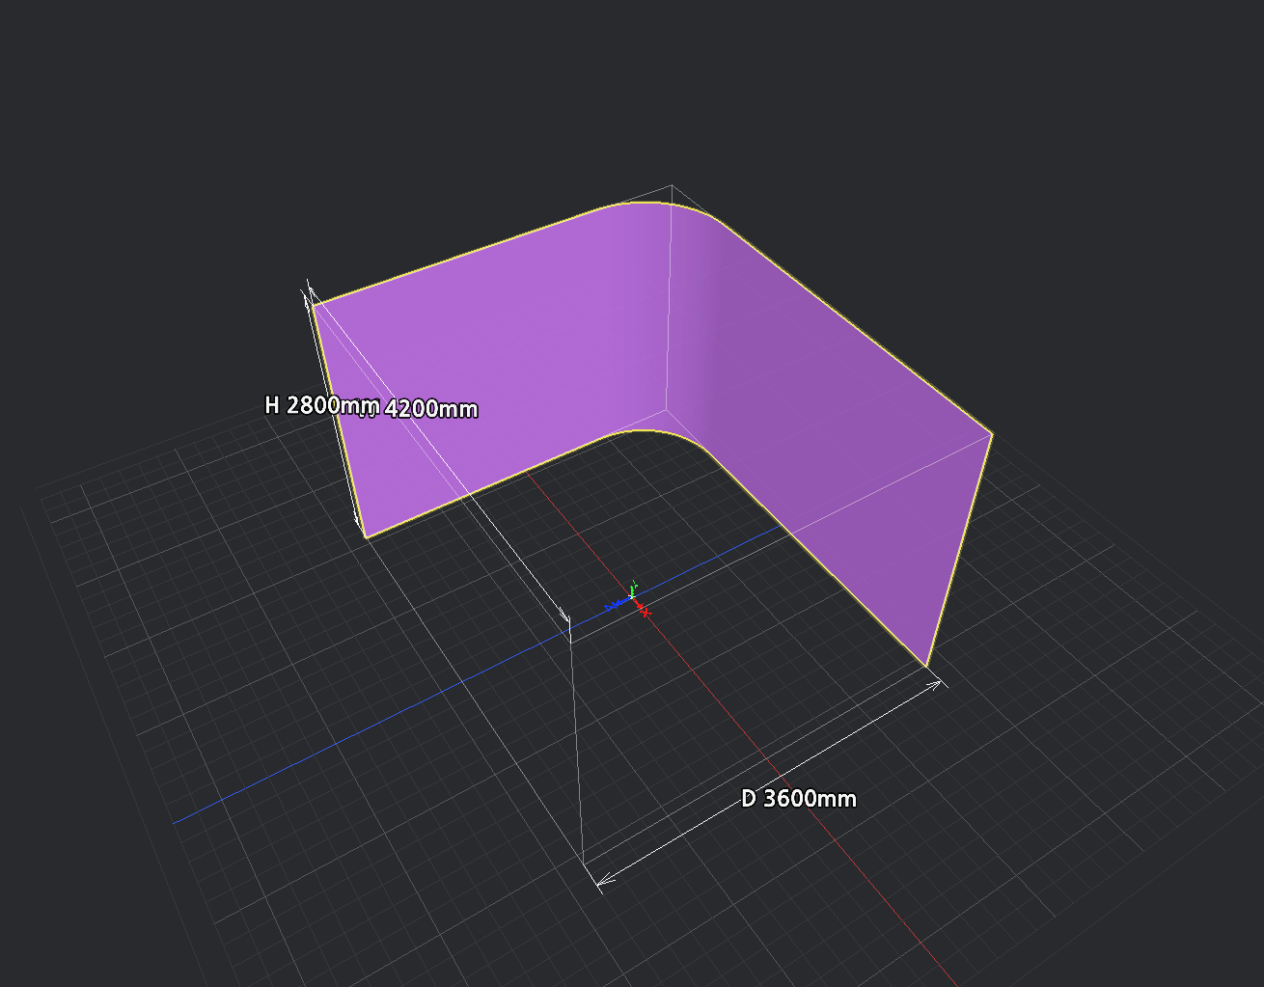Click the arrowhead at the right end of the D dimension

[935, 684]
